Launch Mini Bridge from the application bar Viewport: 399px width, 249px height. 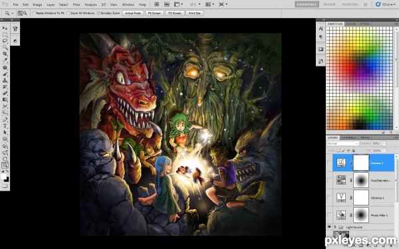[167, 5]
